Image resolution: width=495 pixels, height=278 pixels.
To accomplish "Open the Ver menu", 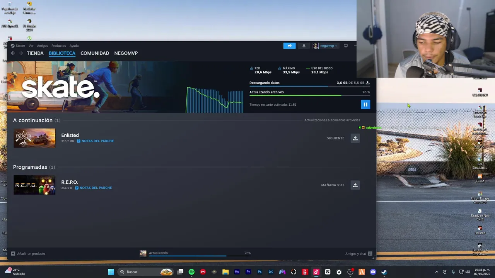I will tap(31, 46).
